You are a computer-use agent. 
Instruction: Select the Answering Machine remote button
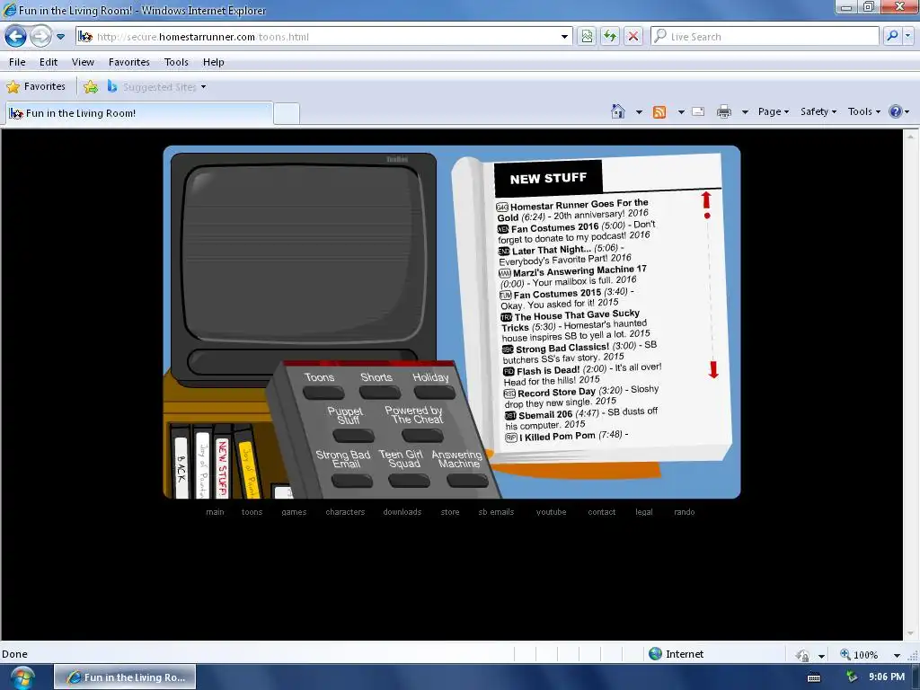pyautogui.click(x=467, y=482)
